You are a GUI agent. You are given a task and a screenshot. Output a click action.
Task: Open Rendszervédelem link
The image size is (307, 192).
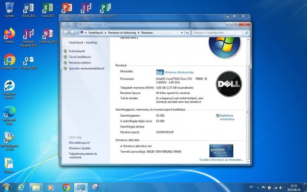tap(80, 63)
